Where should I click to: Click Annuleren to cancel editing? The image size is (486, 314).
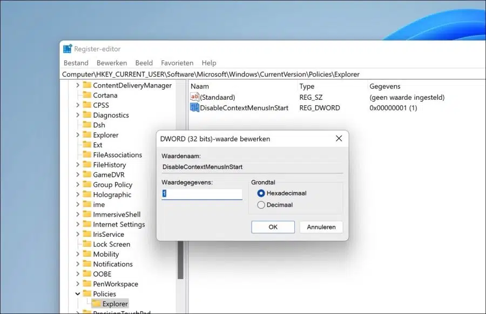click(x=321, y=227)
